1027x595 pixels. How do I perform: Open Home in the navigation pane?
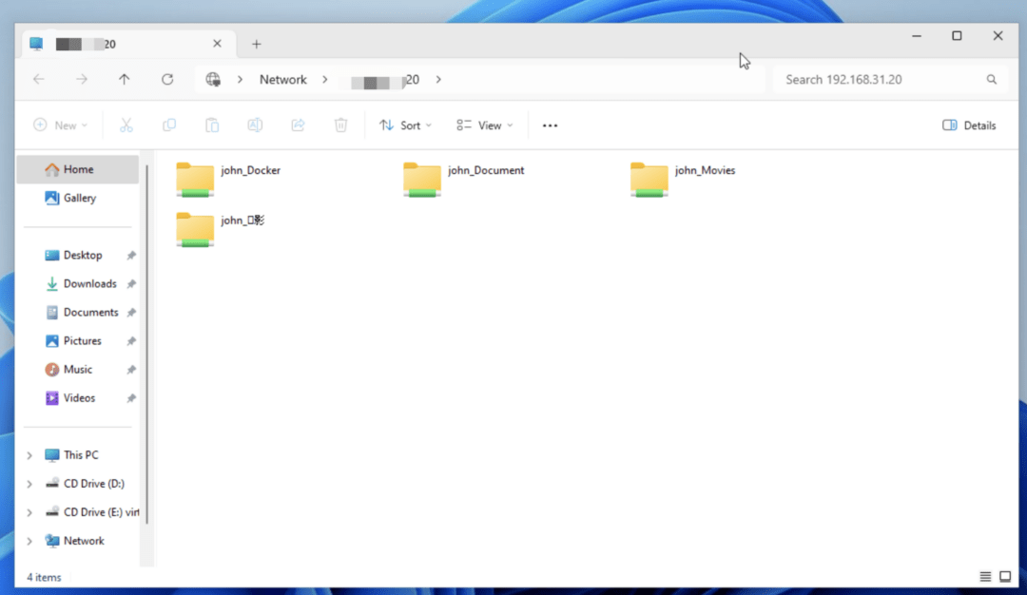pyautogui.click(x=78, y=169)
